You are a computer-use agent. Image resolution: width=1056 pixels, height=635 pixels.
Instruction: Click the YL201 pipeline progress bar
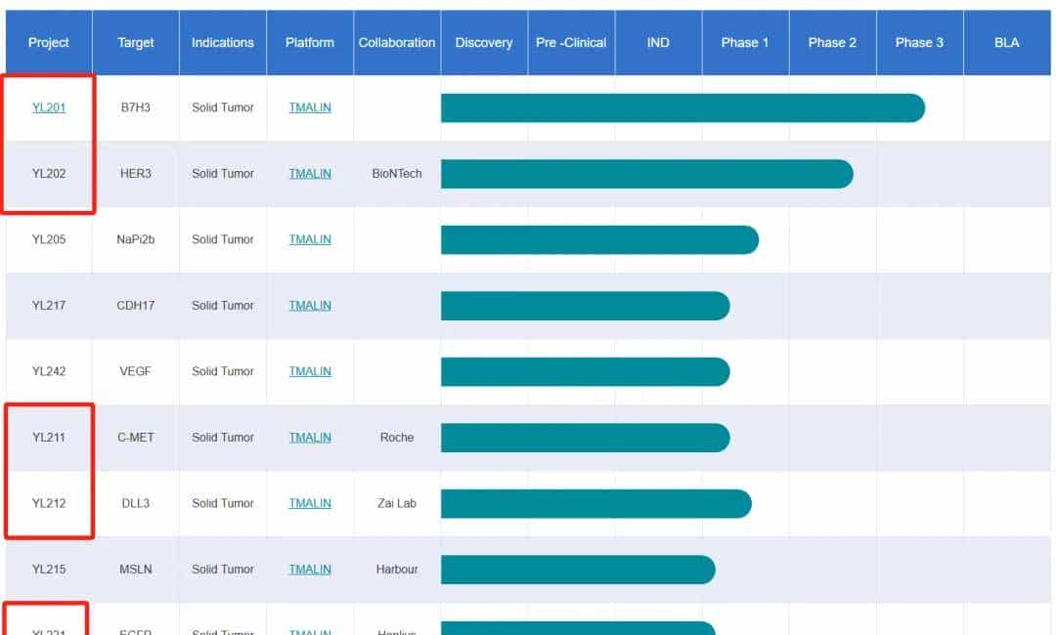pos(682,107)
